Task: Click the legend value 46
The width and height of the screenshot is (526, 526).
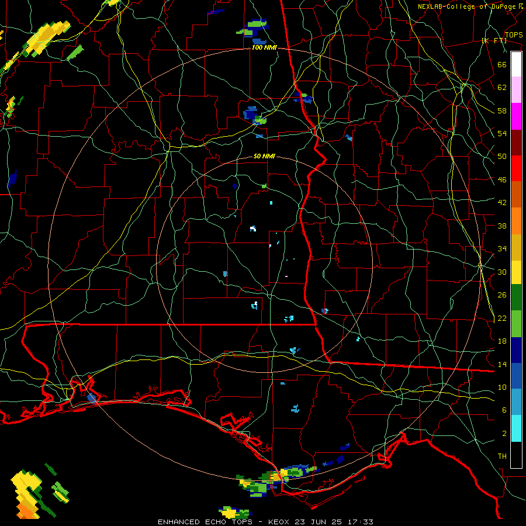Action: pyautogui.click(x=502, y=180)
